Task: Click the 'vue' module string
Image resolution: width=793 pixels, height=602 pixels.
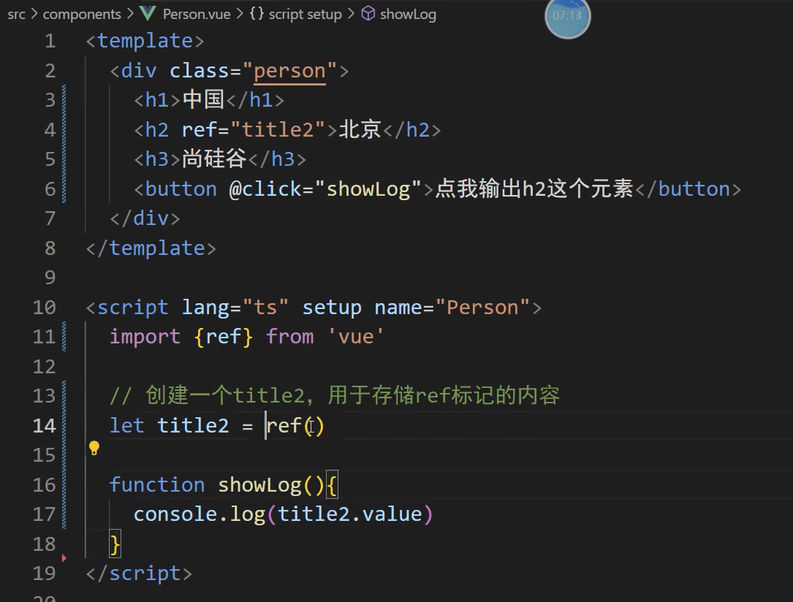Action: [x=356, y=337]
